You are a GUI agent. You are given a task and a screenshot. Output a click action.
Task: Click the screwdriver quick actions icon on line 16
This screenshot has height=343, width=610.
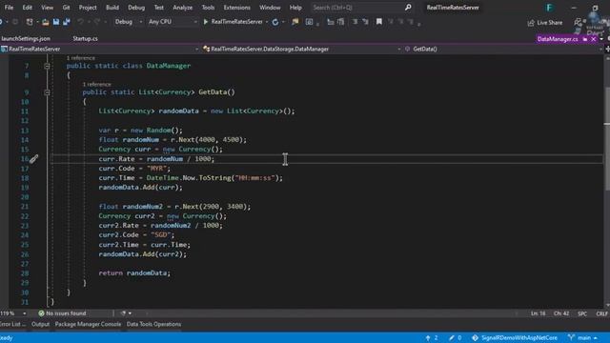(x=34, y=159)
